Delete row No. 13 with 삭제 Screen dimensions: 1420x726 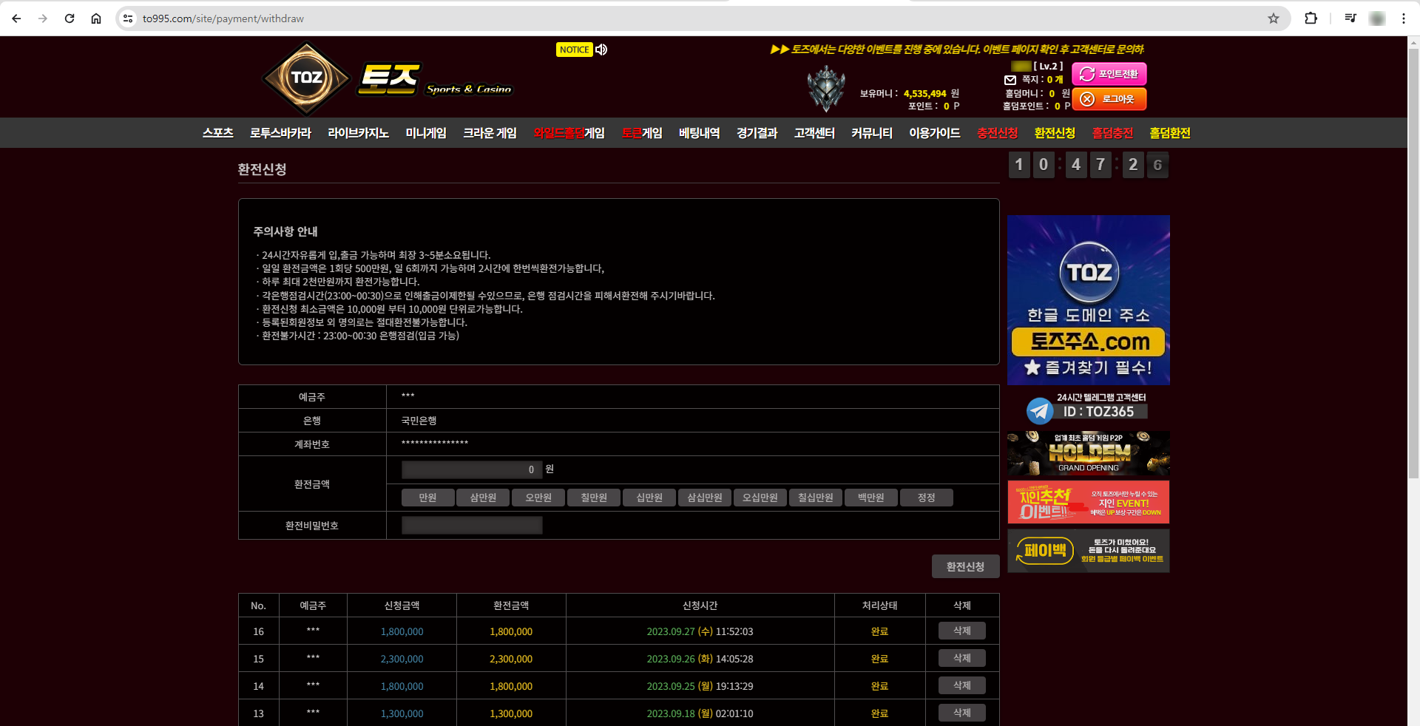(x=961, y=713)
